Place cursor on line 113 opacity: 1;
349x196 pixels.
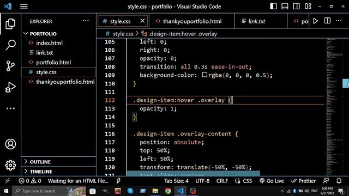pyautogui.click(x=158, y=108)
